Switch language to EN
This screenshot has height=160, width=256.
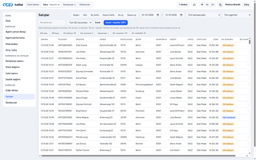click(x=213, y=5)
